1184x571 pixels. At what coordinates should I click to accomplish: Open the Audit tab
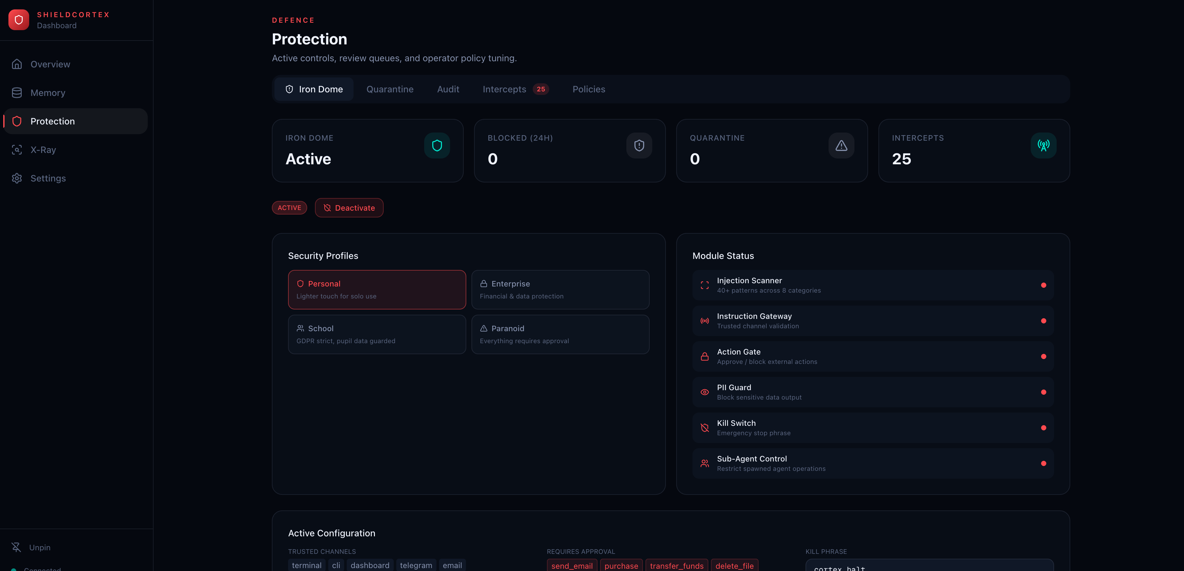coord(448,89)
